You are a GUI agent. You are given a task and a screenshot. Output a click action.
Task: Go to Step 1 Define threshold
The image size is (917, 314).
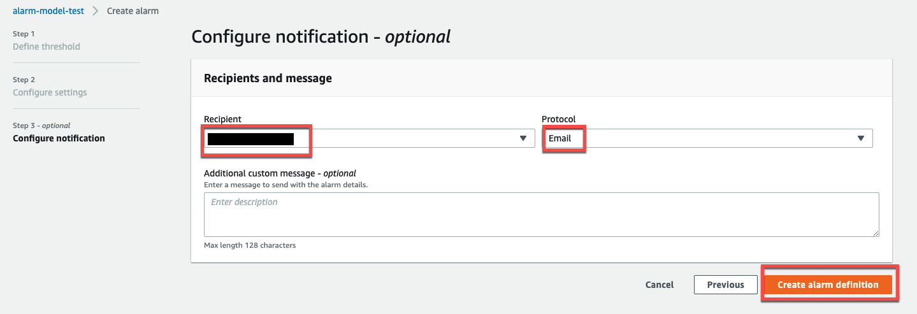(47, 46)
